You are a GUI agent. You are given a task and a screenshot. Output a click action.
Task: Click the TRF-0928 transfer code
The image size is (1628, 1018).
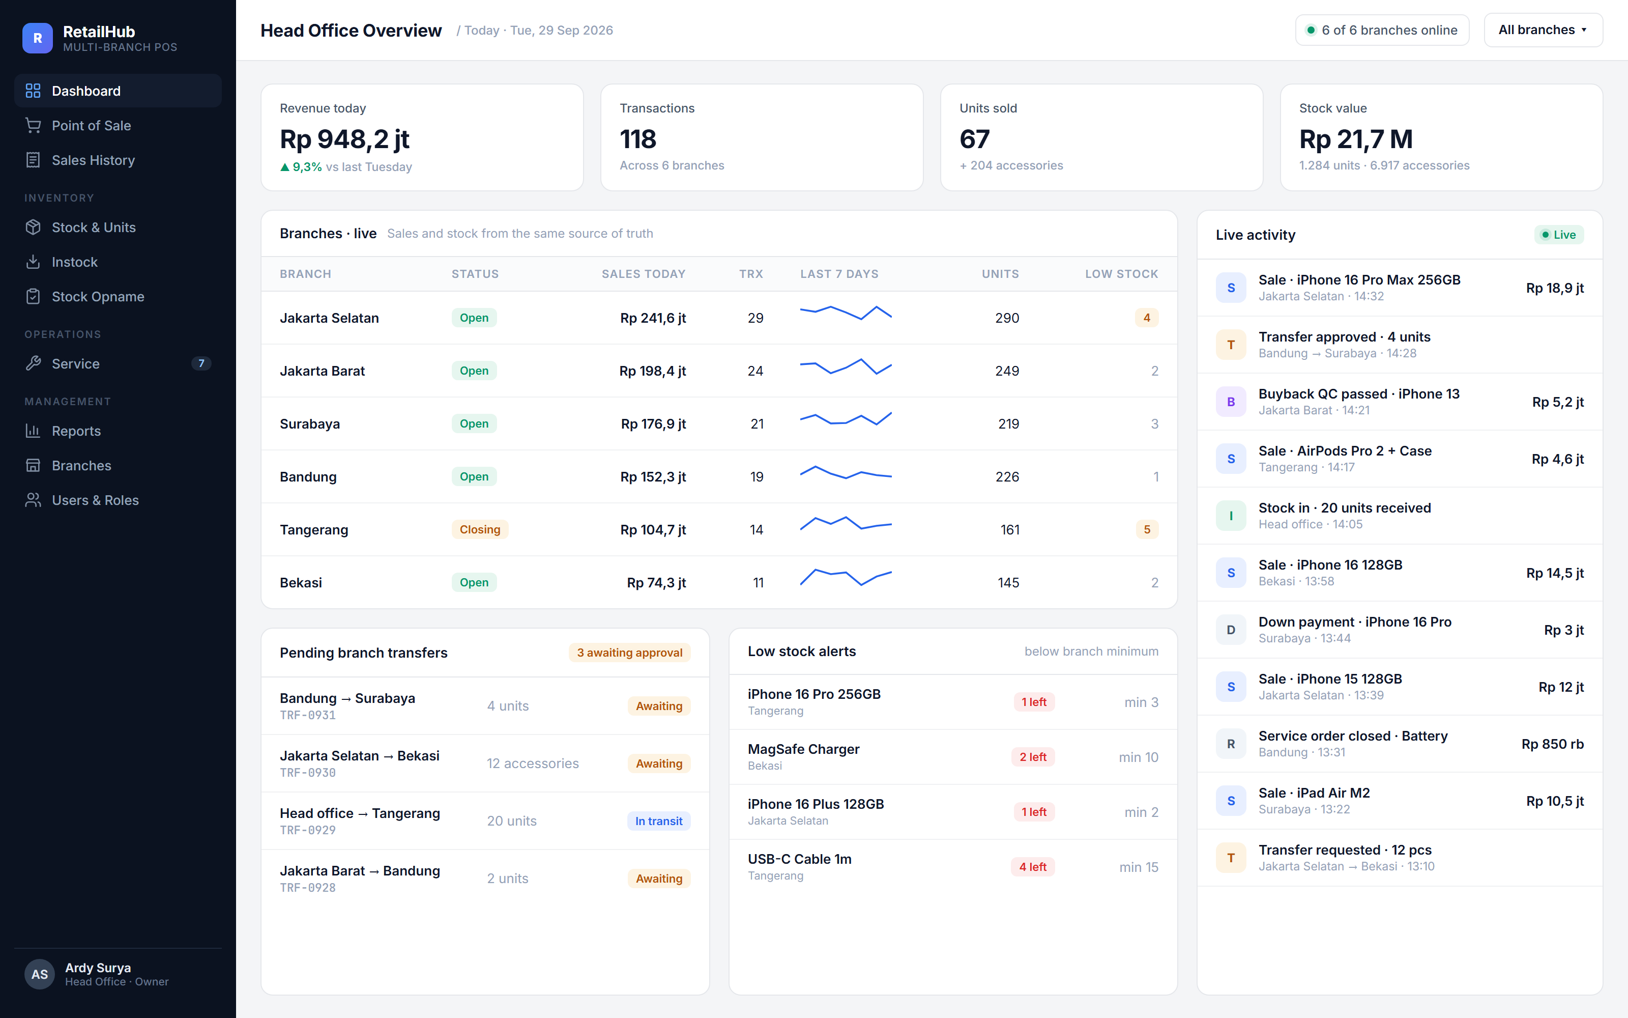pyautogui.click(x=307, y=888)
